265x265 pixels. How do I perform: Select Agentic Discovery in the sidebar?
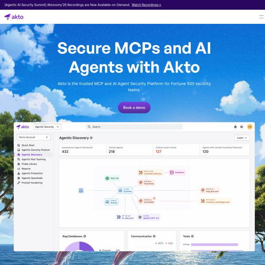pyautogui.click(x=32, y=155)
